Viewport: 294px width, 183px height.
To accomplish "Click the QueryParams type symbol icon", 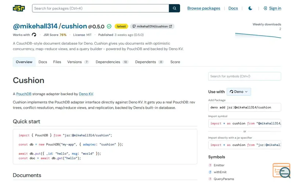I will [210, 179].
